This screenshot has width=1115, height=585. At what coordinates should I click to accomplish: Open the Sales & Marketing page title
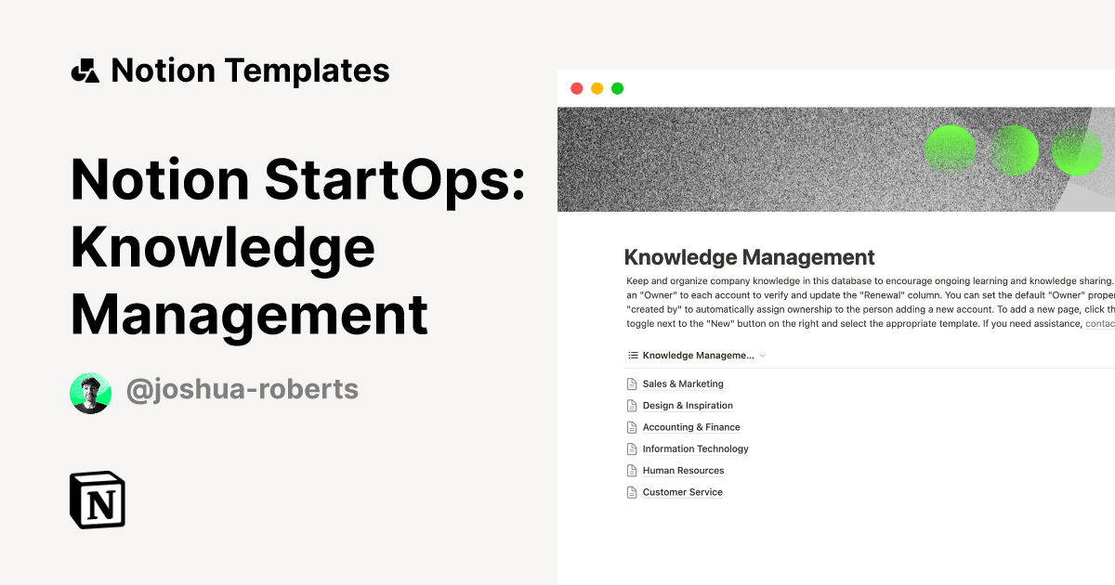click(x=683, y=384)
